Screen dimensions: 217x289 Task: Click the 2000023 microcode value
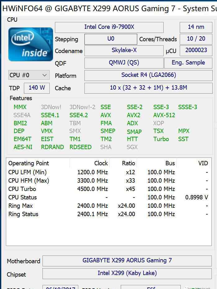point(196,51)
